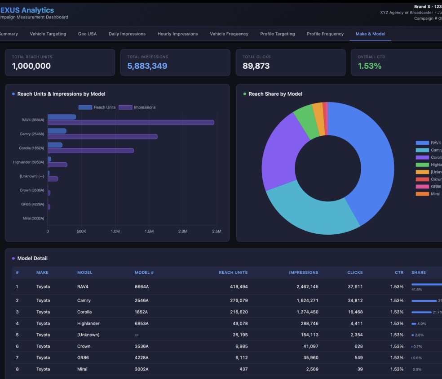The height and width of the screenshot is (379, 442).
Task: Click the GR86 model table cell
Action: (x=83, y=357)
